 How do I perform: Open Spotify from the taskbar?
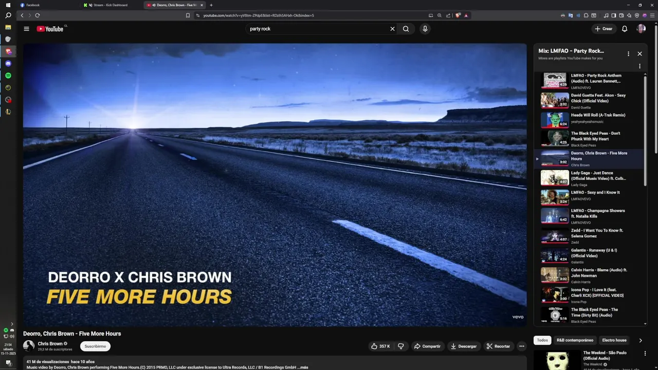(8, 76)
